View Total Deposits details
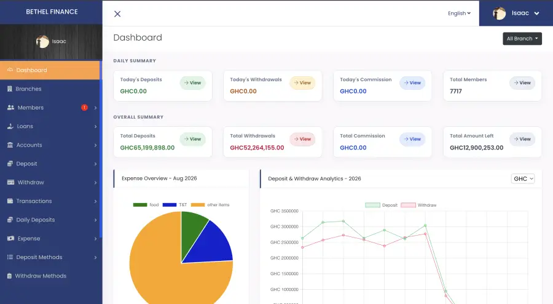This screenshot has width=553, height=304. [192, 139]
